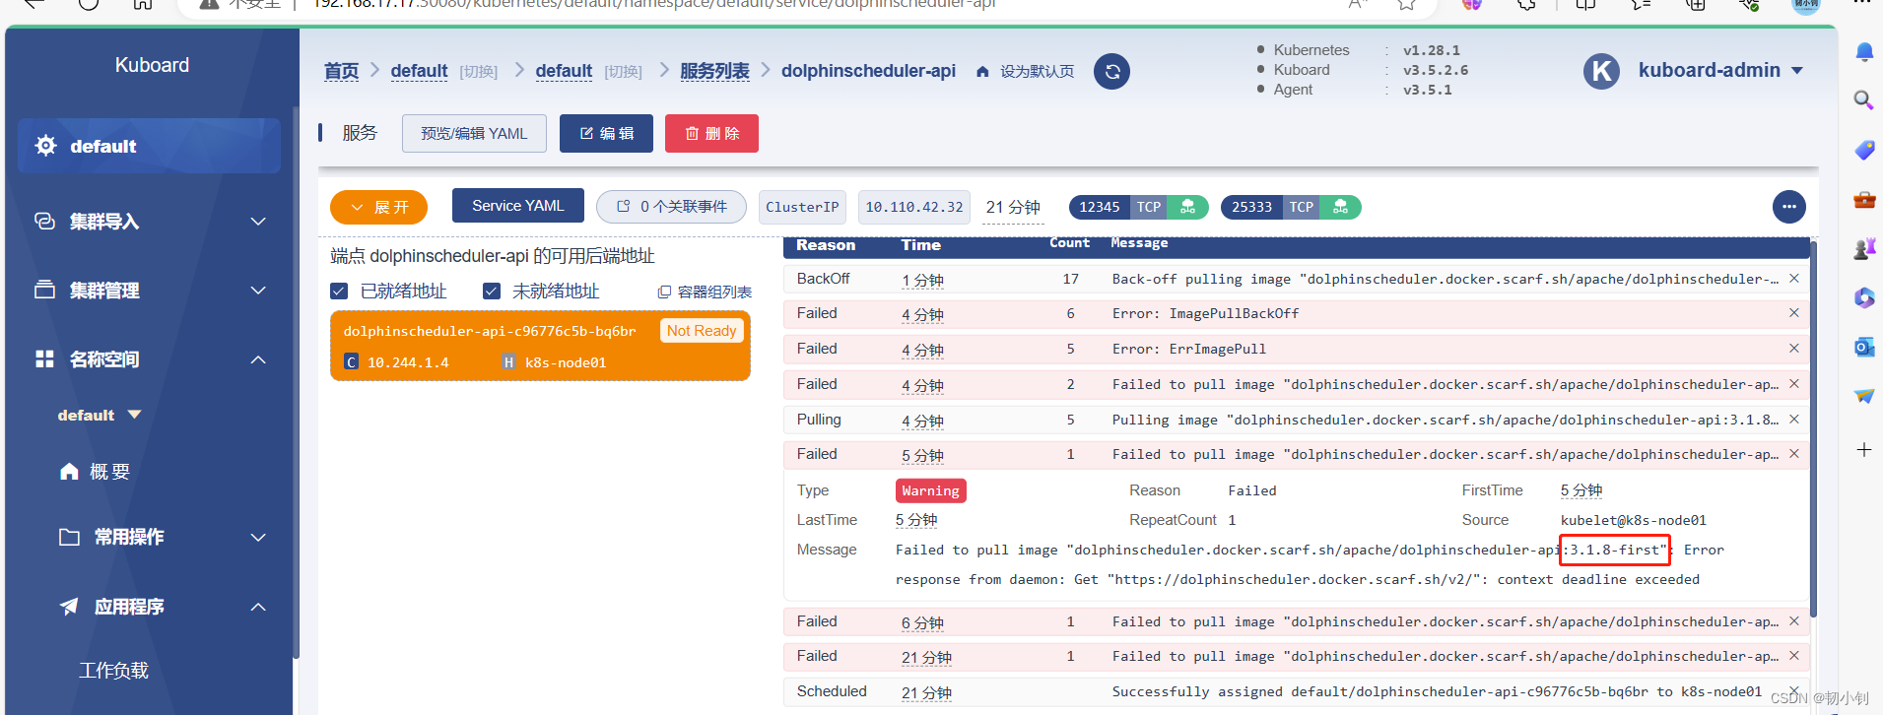Close the ErrImagePull error event row
This screenshot has width=1883, height=715.
1793,349
